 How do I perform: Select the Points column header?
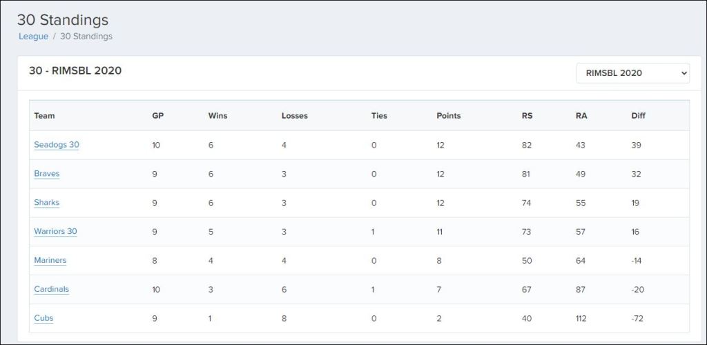[x=449, y=116]
